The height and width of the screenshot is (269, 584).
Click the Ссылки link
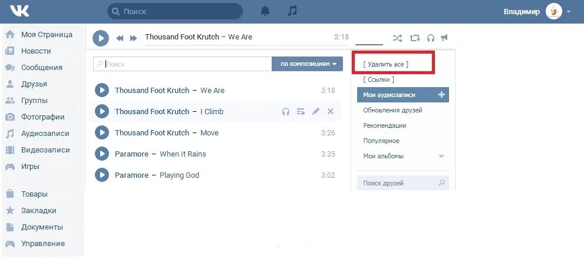(378, 79)
